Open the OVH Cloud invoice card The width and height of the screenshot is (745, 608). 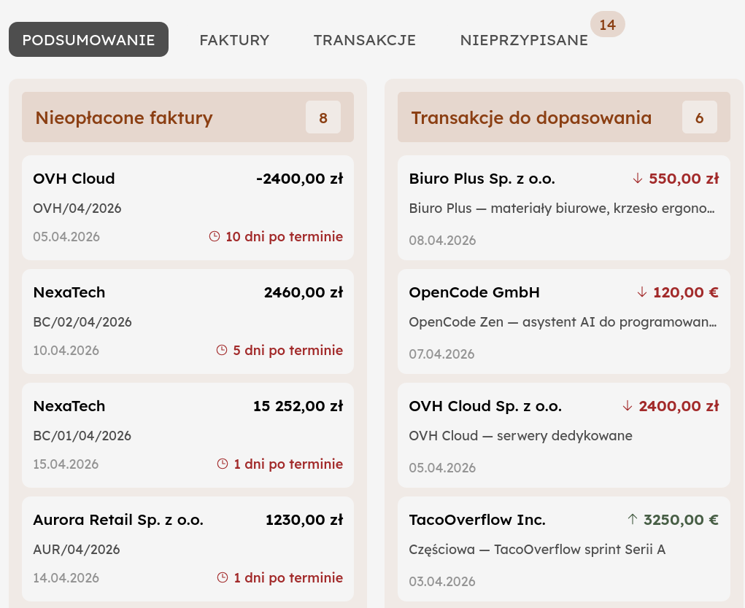pos(188,208)
